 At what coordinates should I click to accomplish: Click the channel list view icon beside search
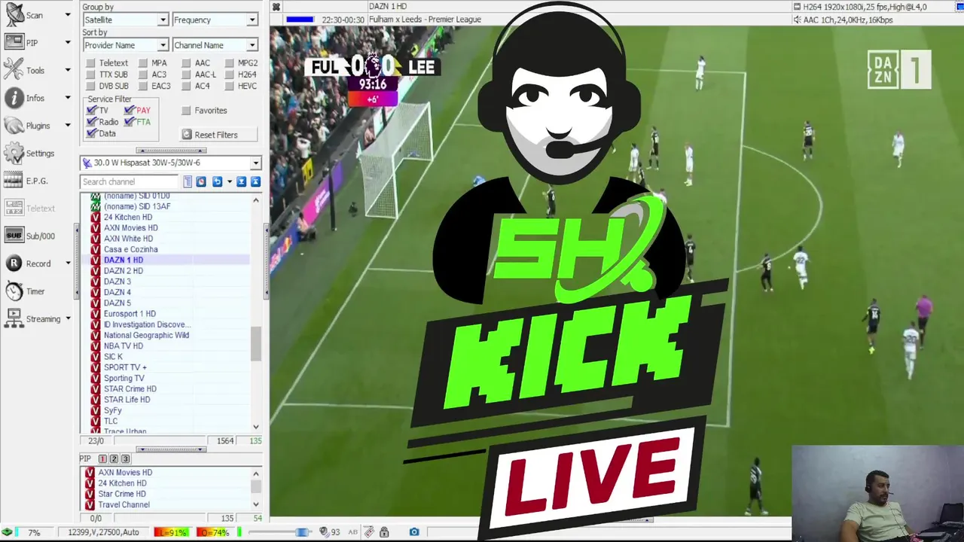point(188,181)
